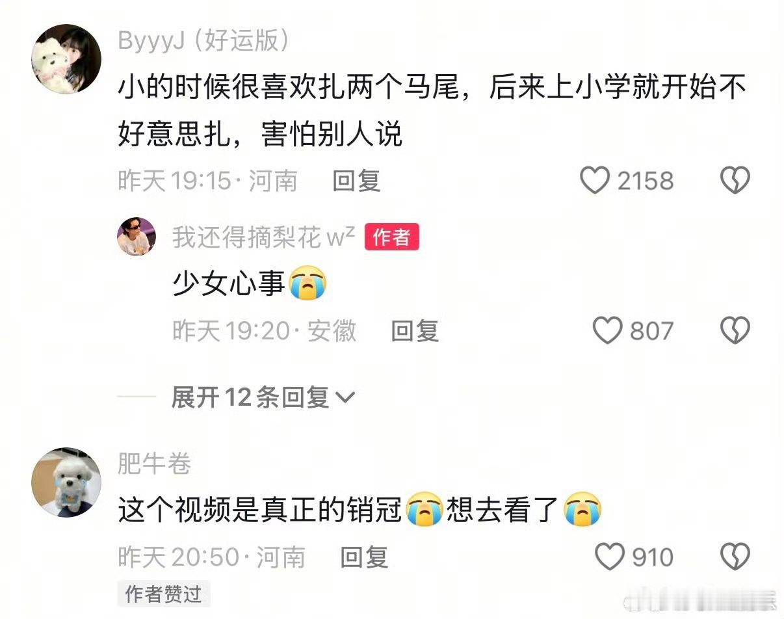
Task: Open the ByyyJ (好运版) username
Action: (203, 42)
